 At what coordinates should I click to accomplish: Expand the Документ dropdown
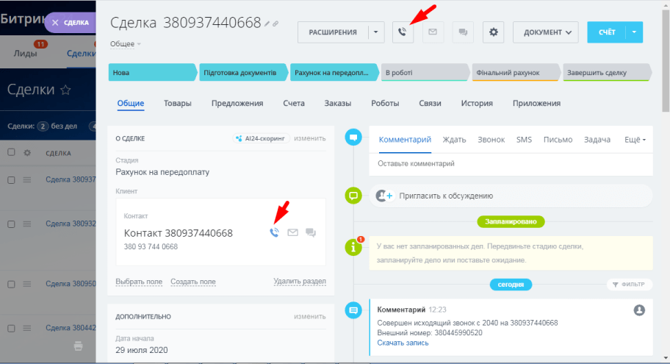point(546,32)
